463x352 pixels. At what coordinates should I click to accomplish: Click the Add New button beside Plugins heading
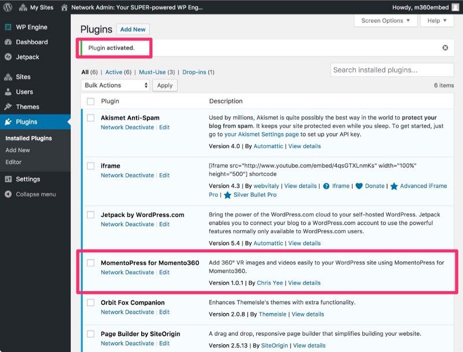133,29
